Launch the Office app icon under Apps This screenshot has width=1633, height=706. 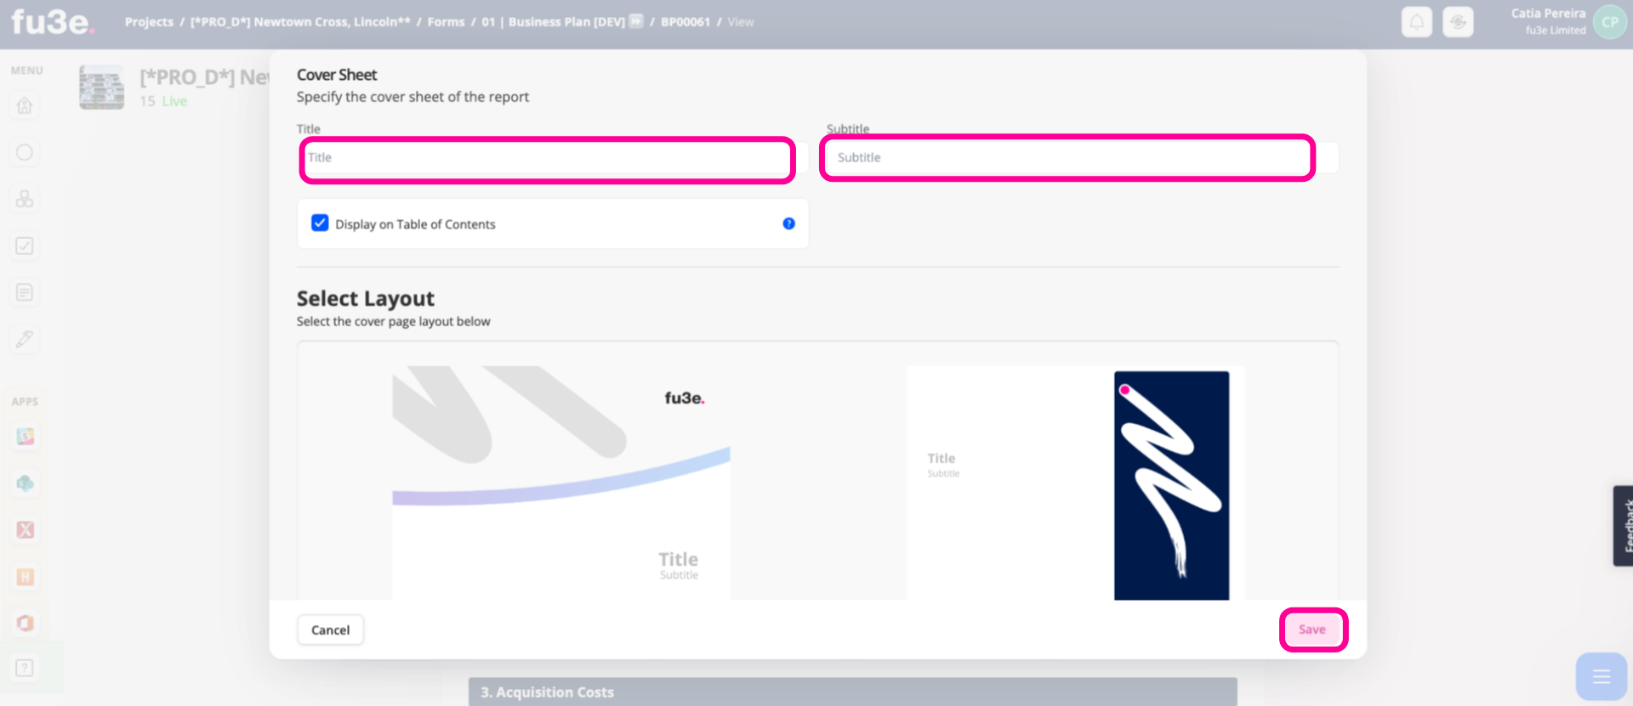(25, 623)
